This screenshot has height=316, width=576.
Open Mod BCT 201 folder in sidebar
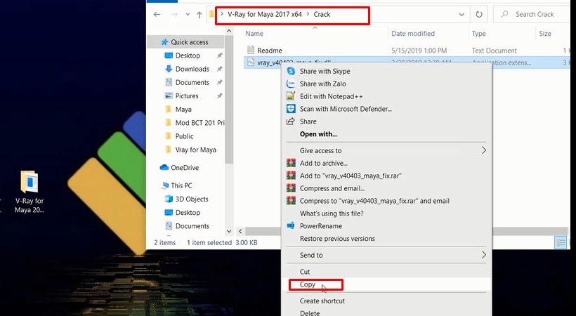199,123
